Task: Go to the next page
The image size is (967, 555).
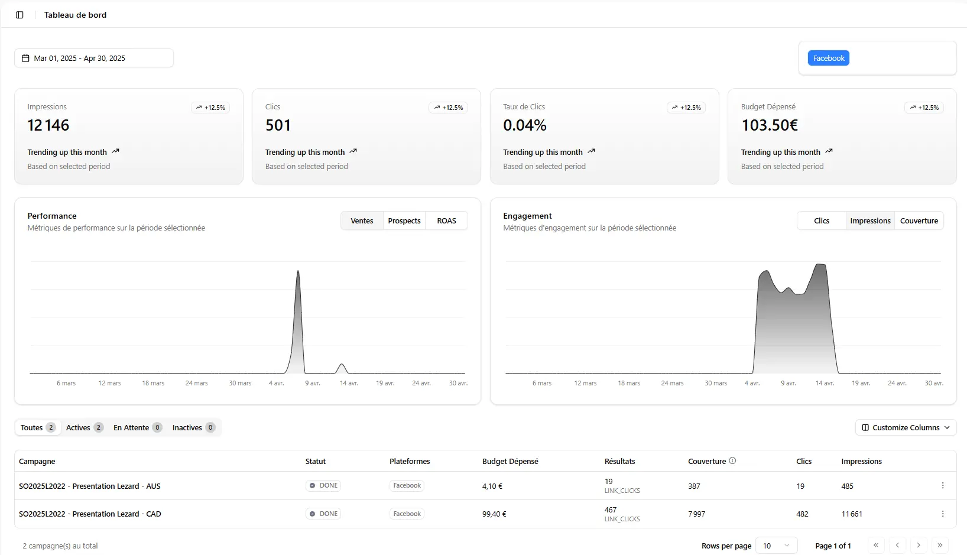Action: pyautogui.click(x=919, y=546)
